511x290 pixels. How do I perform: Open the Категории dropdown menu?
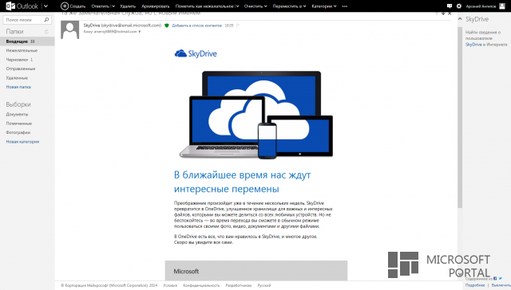[x=324, y=6]
